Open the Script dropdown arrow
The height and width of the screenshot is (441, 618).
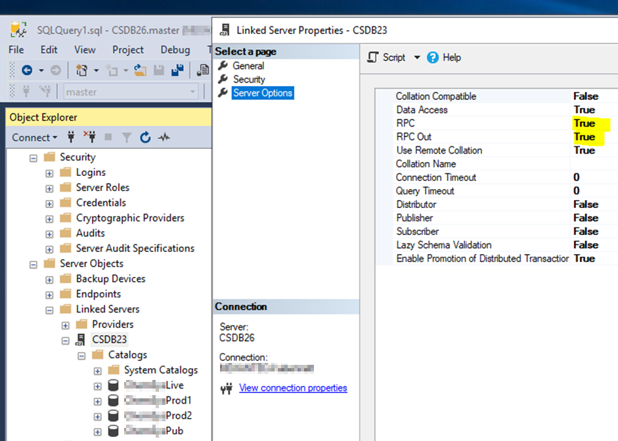point(416,58)
